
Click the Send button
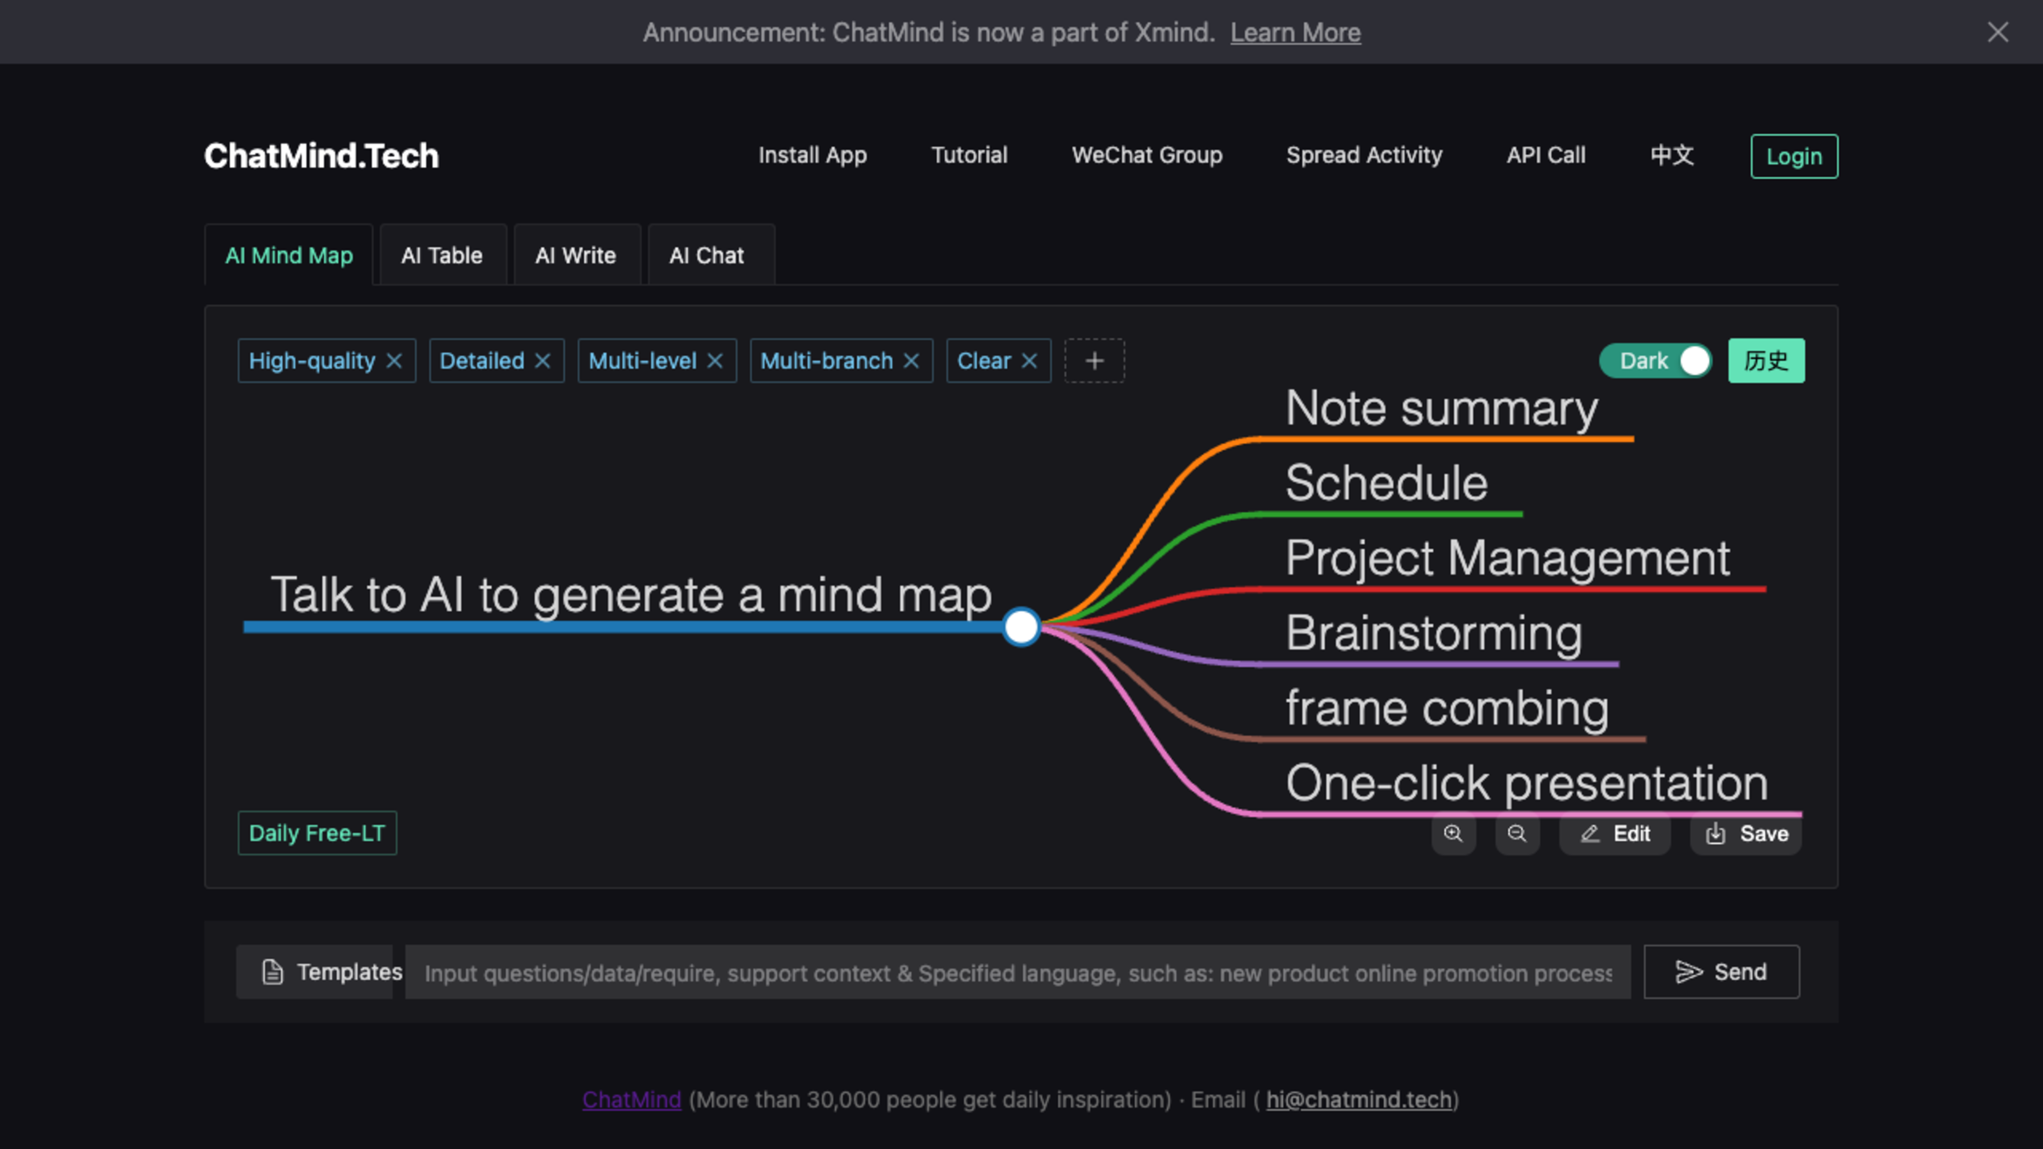click(x=1721, y=971)
